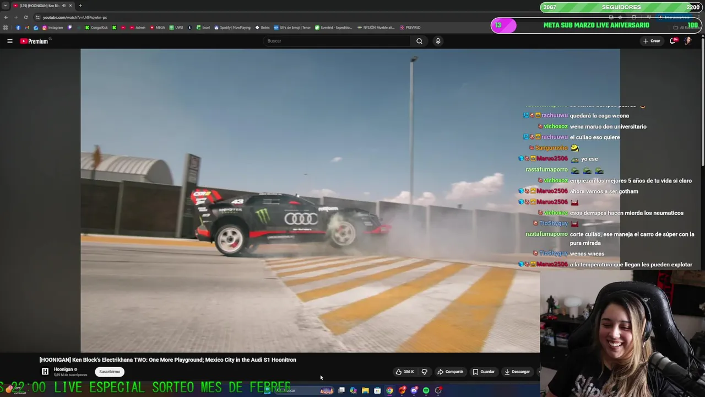The image size is (705, 397).
Task: Go forward in browser history
Action: click(15, 17)
